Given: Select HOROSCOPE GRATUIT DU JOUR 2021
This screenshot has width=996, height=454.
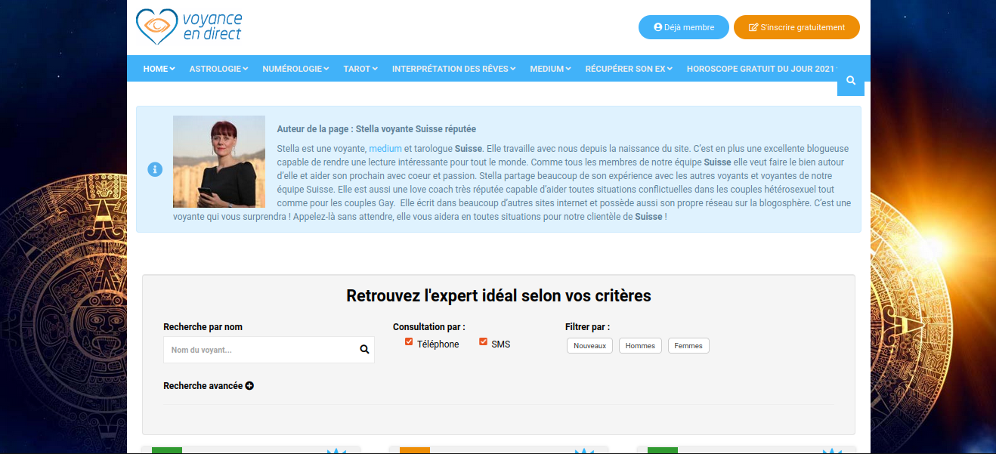Looking at the screenshot, I should tap(760, 68).
